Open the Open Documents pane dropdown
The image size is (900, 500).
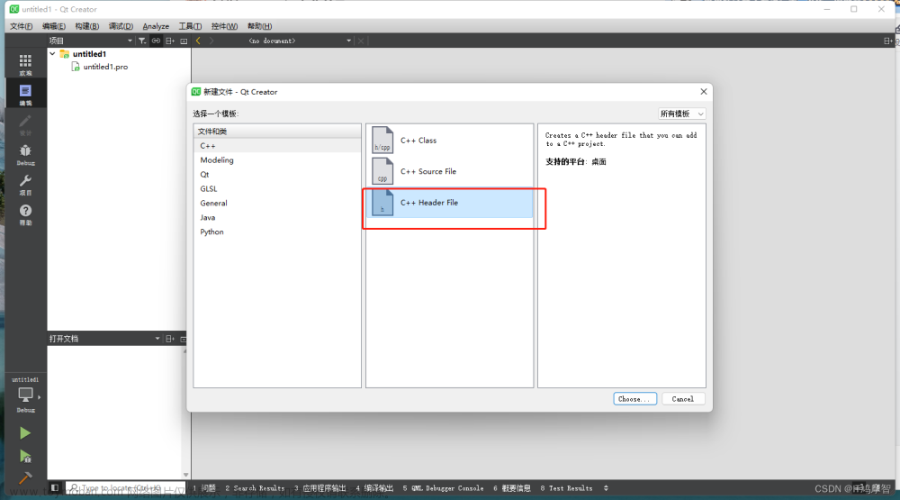coord(104,339)
